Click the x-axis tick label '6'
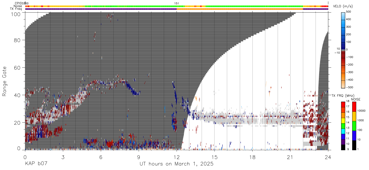Screen dimensions: 369x170 click(101, 157)
